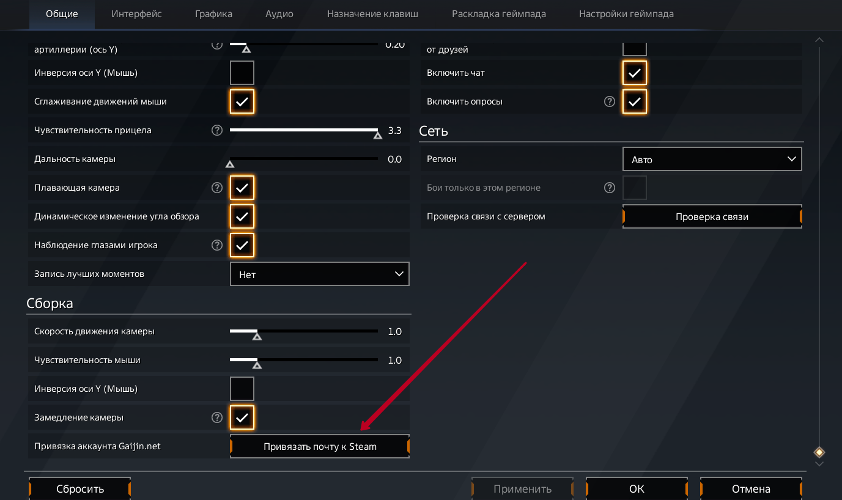Switch to Раскладка геймпада tab

499,13
